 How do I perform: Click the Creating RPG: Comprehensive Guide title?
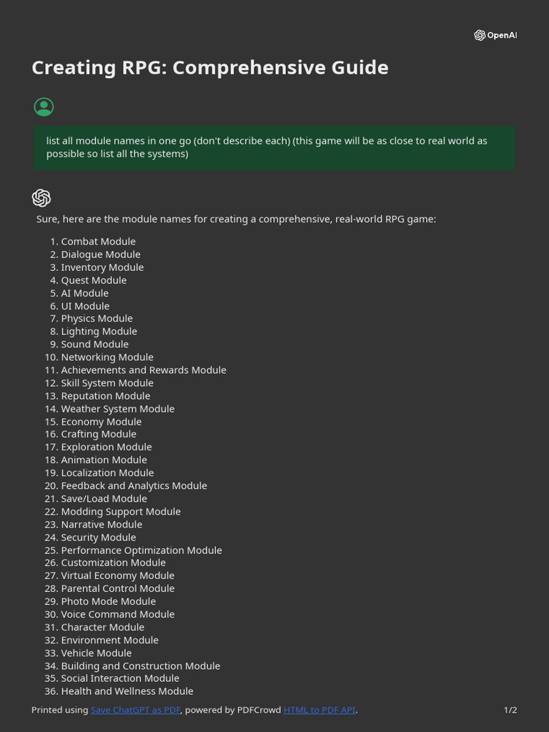point(210,68)
